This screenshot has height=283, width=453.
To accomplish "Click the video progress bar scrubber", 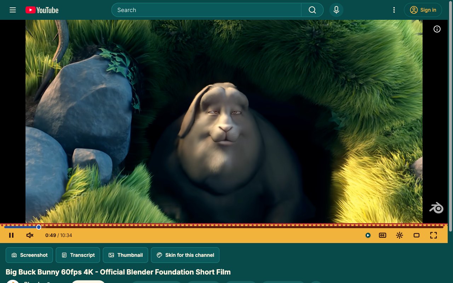I will click(x=39, y=227).
